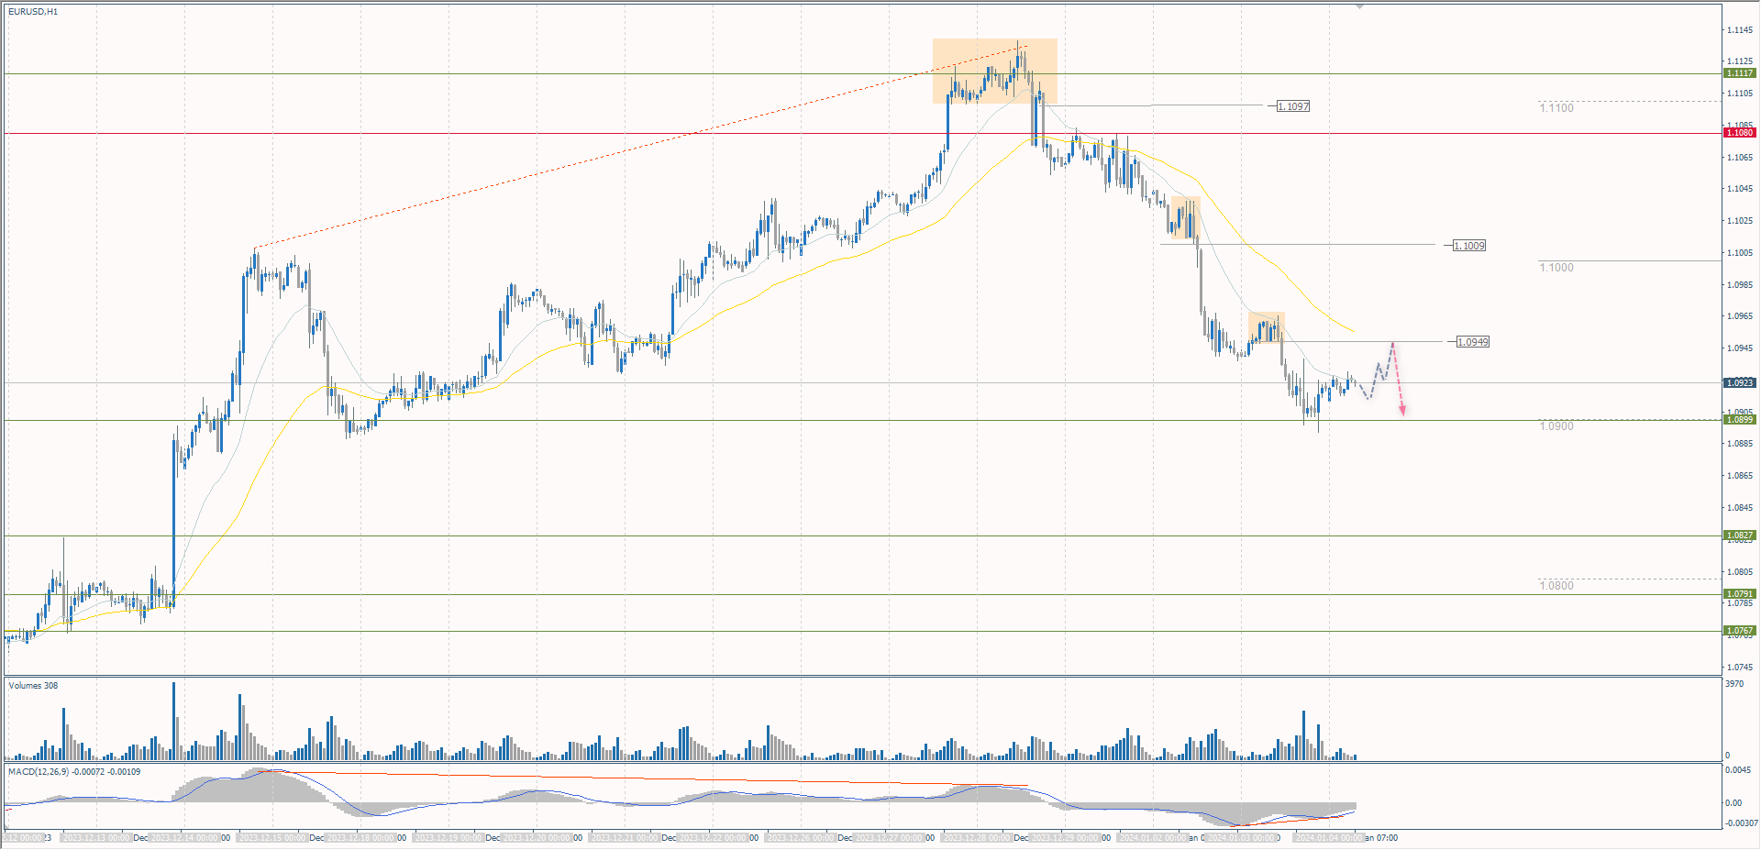This screenshot has width=1761, height=850.
Task: Click the 2023.12.14 00:00 time axis label
Action: click(x=184, y=838)
